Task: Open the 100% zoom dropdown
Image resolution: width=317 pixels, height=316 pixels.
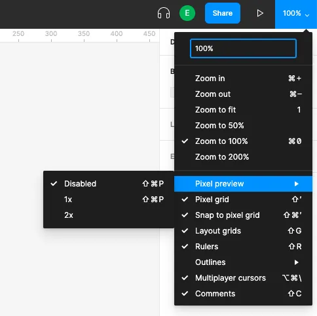Action: [x=296, y=14]
